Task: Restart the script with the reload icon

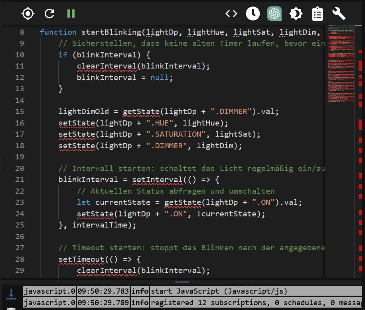Action: 49,14
